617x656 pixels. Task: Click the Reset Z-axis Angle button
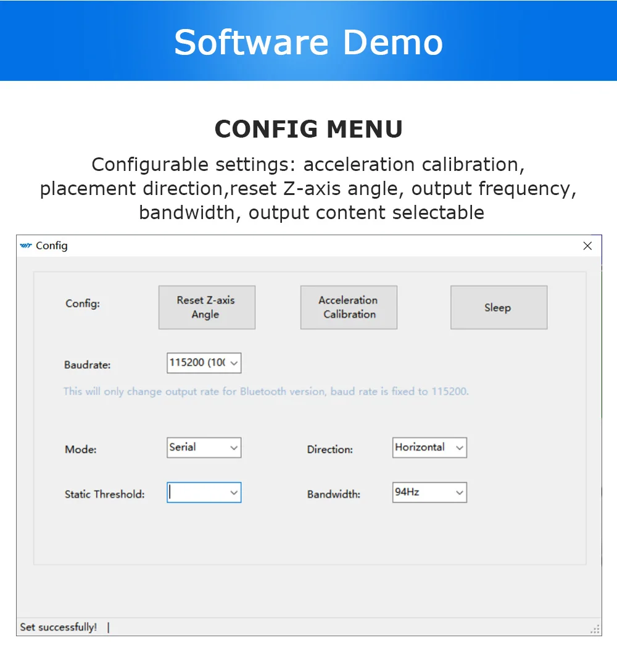207,307
